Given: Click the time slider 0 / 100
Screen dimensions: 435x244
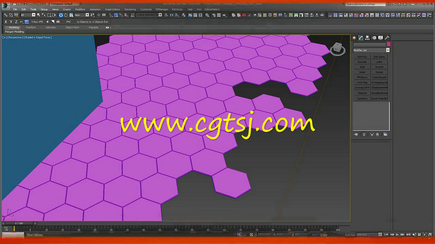Looking at the screenshot, I should pyautogui.click(x=19, y=223).
